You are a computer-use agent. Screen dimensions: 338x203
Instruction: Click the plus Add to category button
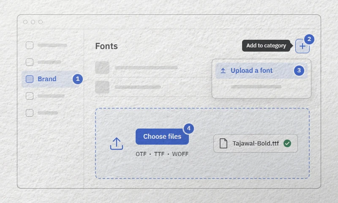tap(303, 46)
